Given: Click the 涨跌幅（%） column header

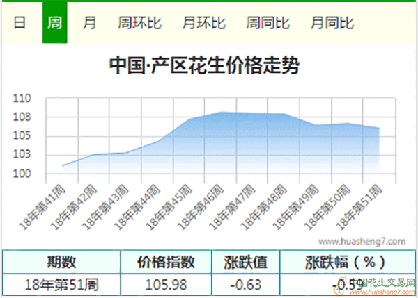Looking at the screenshot, I should pyautogui.click(x=344, y=262).
